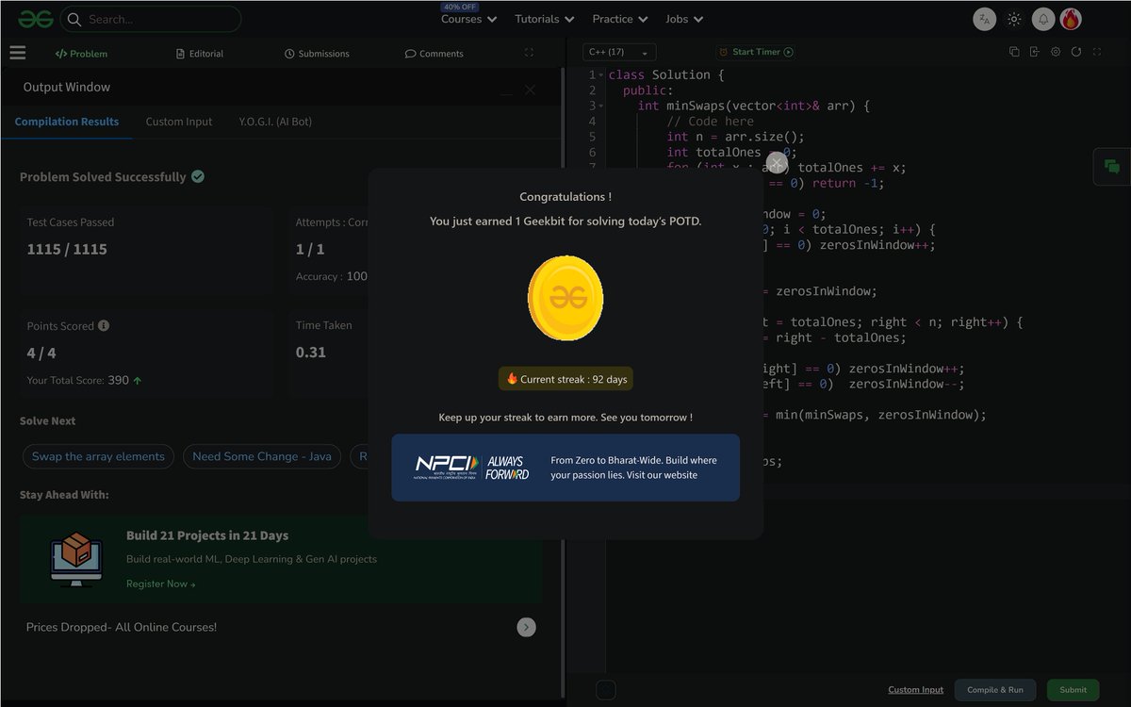1131x707 pixels.
Task: Open editor settings gear
Action: coord(1056,52)
